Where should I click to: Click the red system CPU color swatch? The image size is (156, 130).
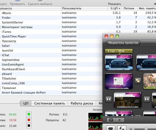(29, 120)
